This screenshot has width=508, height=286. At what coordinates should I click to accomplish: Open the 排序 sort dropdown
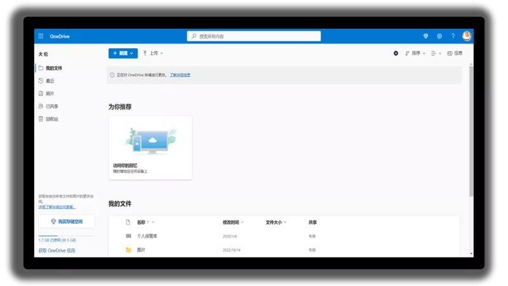pyautogui.click(x=415, y=53)
